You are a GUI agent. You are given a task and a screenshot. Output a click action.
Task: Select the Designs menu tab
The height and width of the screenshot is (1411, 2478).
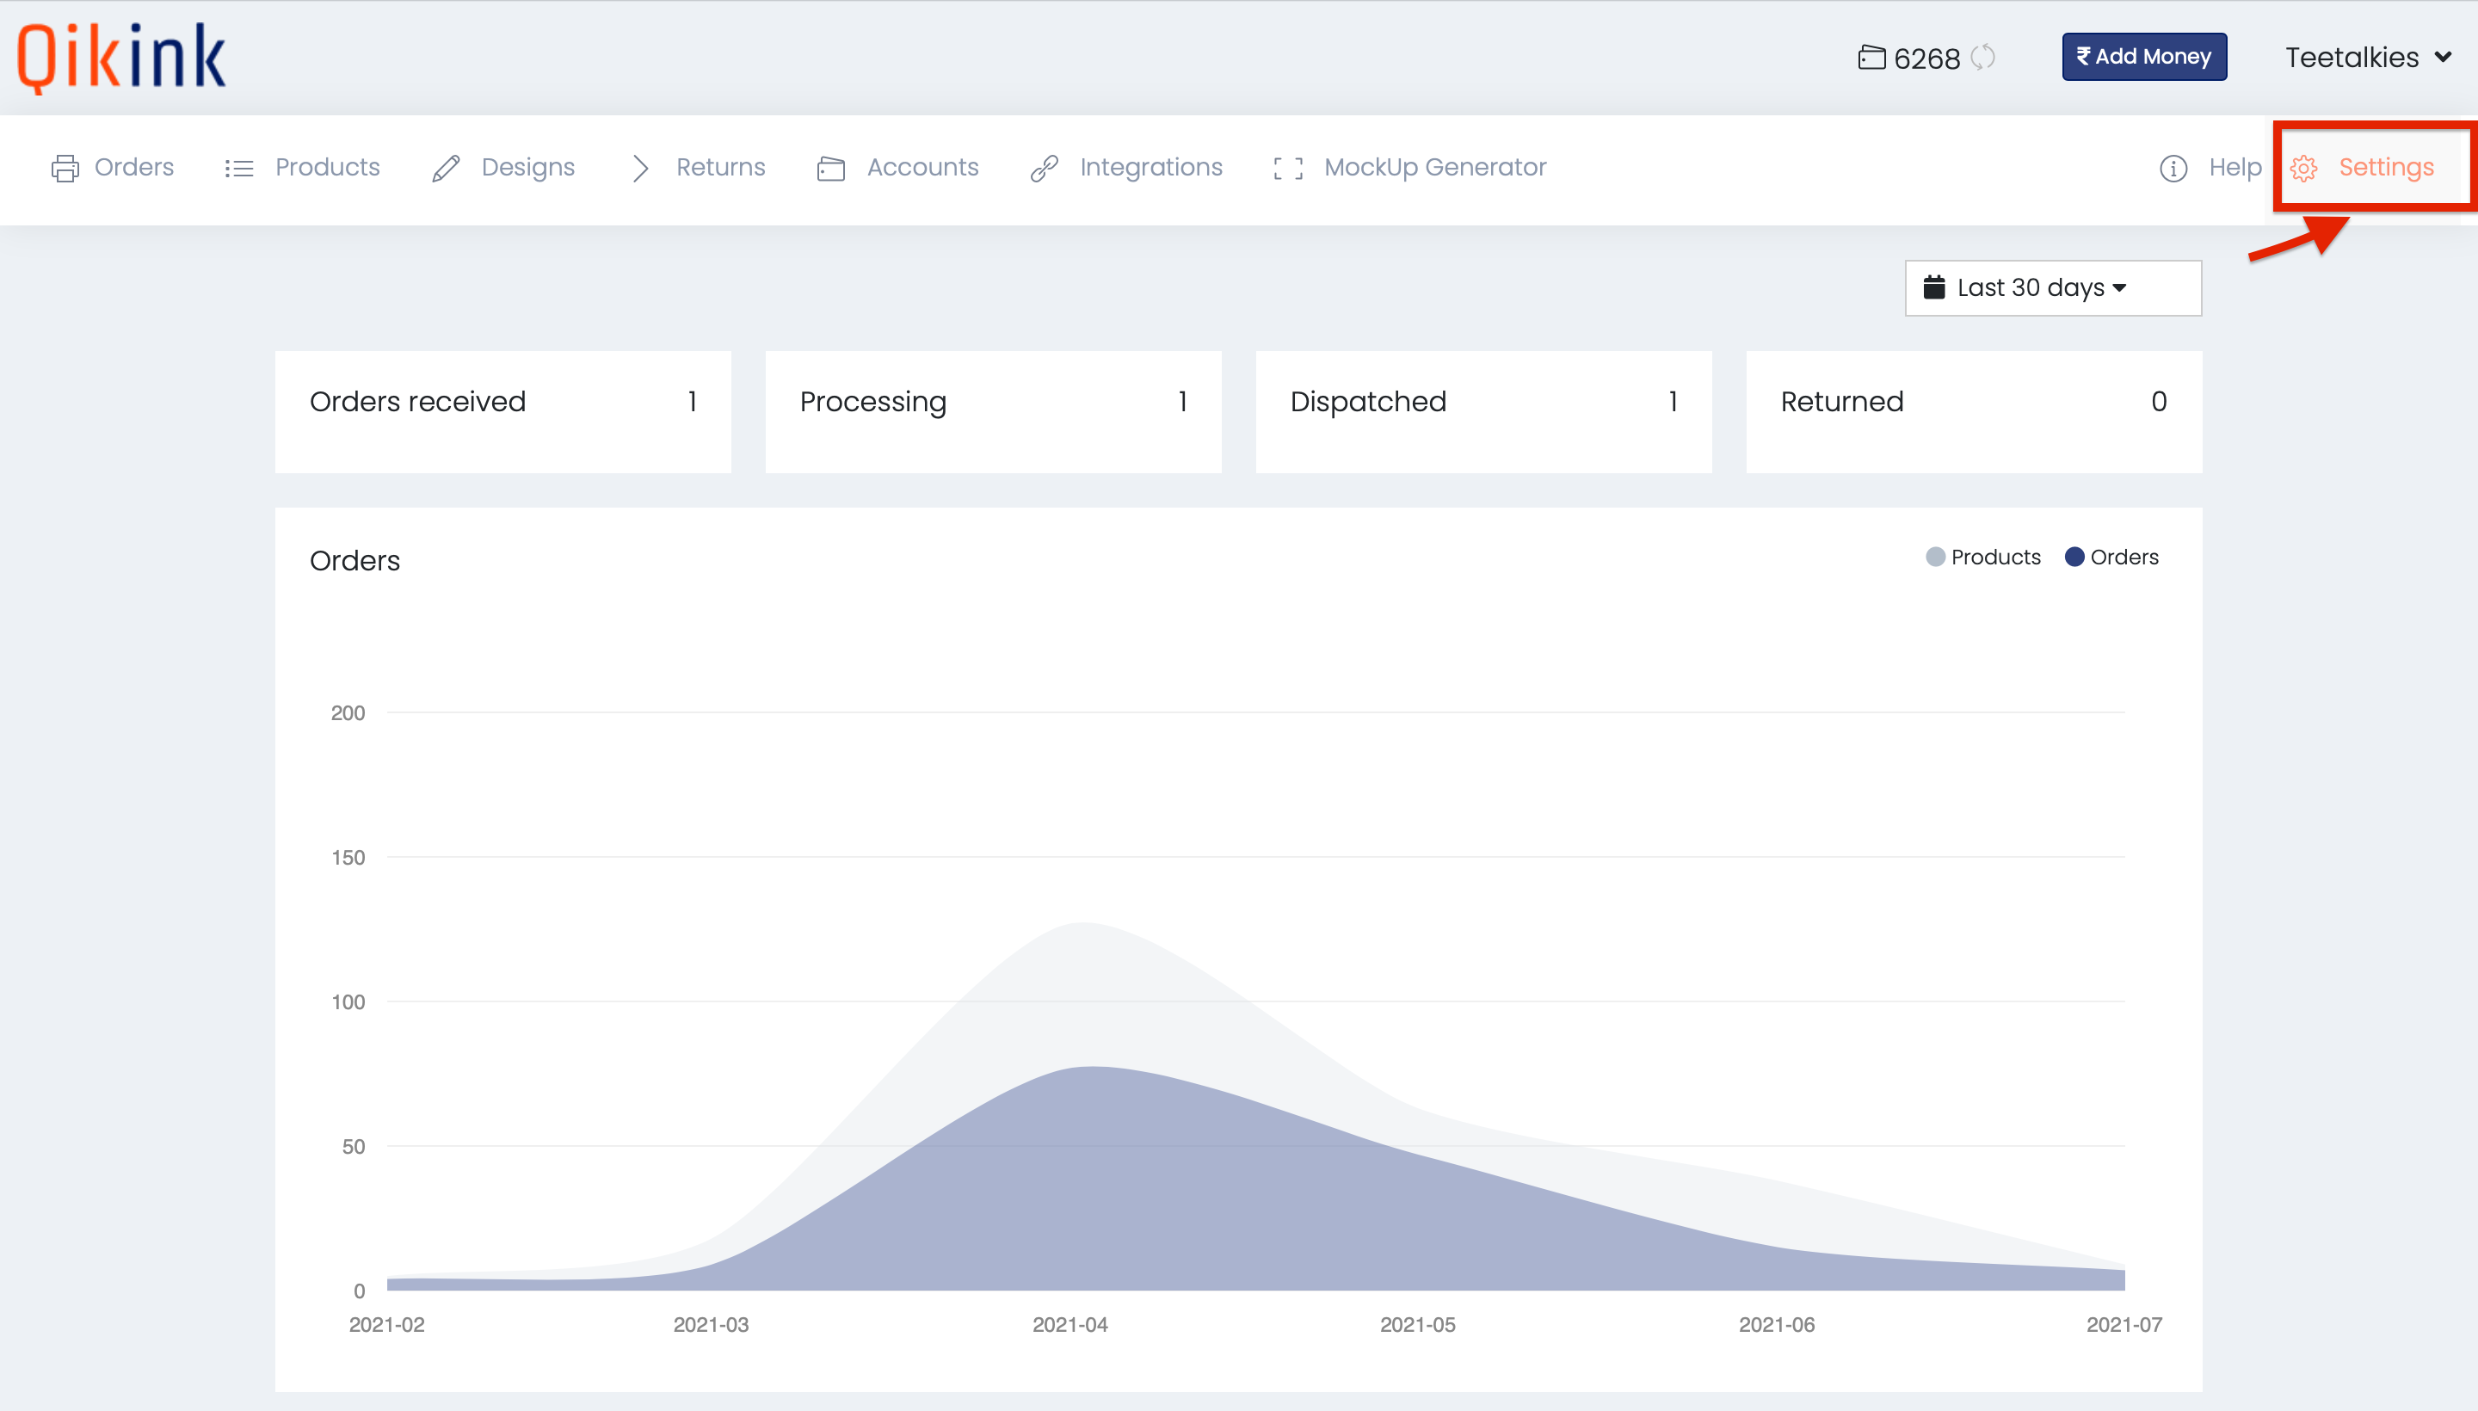tap(527, 167)
